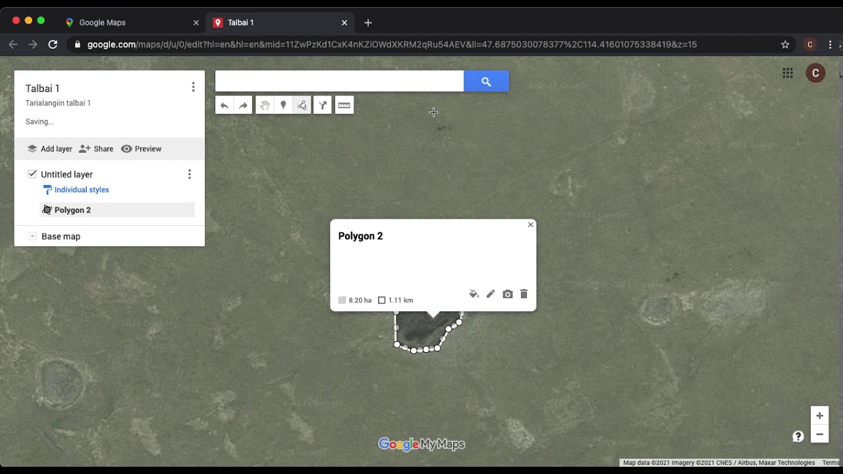Bookmark this page with the star
The image size is (843, 474).
(x=785, y=45)
